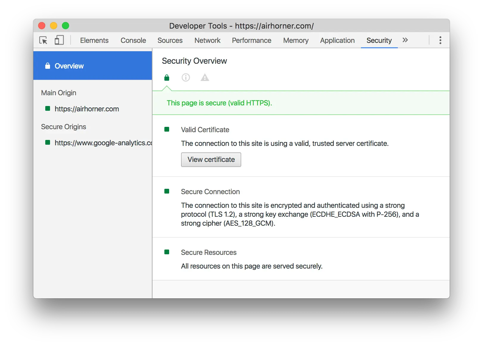Image resolution: width=483 pixels, height=346 pixels.
Task: Click the green lock secure filter icon
Action: click(167, 78)
